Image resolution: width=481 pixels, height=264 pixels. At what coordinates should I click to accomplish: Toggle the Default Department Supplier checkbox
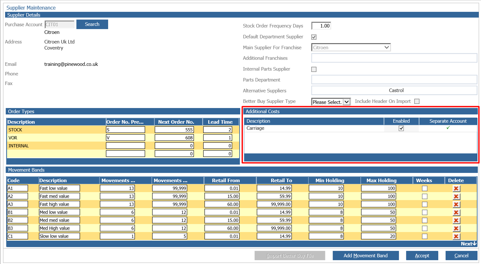(314, 37)
